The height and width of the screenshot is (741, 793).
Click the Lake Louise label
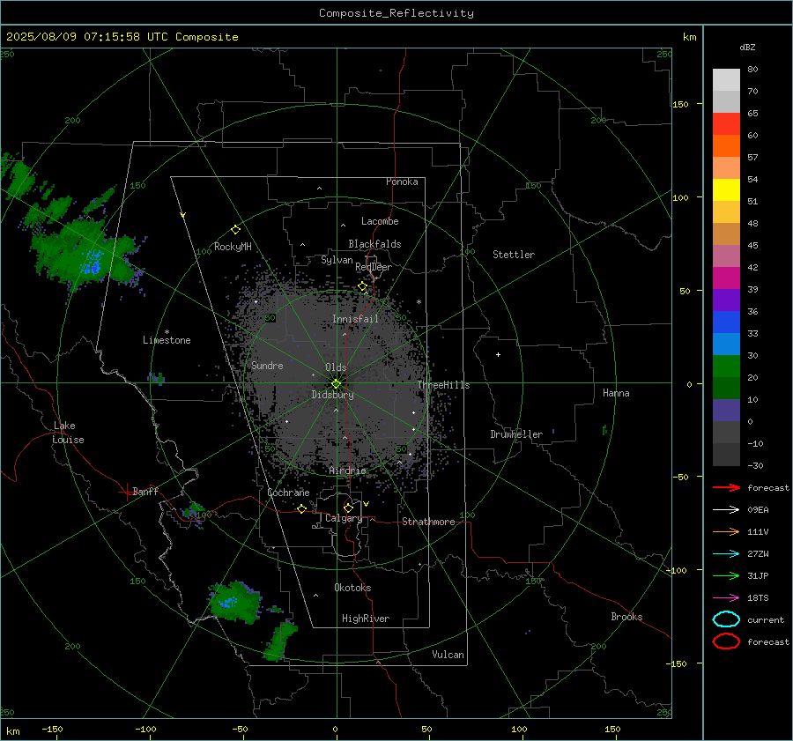[x=68, y=433]
